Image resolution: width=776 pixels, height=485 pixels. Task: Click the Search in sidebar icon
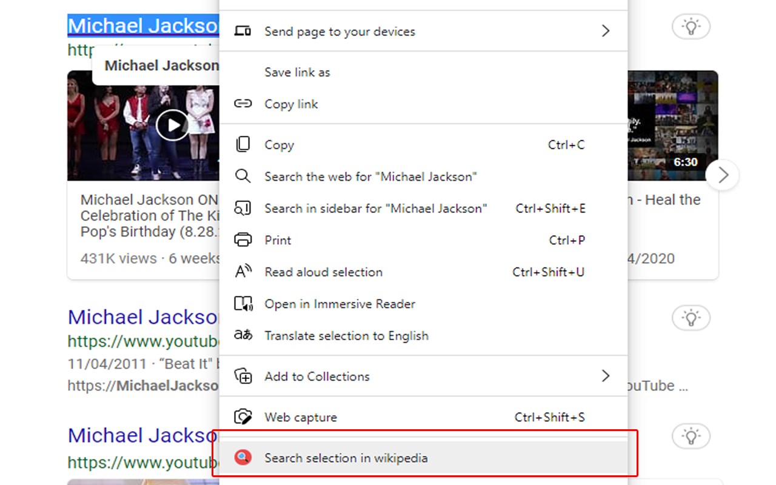pyautogui.click(x=242, y=208)
